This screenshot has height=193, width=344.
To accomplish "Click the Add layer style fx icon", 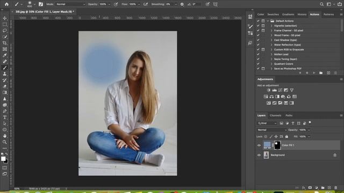I will click(303, 188).
